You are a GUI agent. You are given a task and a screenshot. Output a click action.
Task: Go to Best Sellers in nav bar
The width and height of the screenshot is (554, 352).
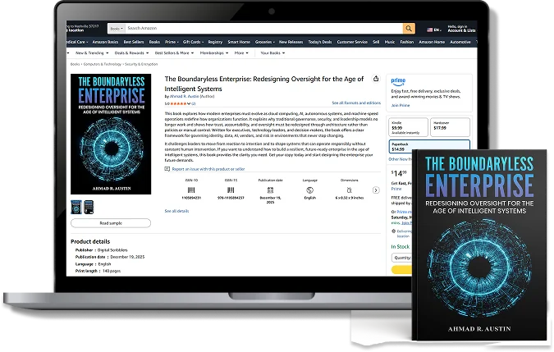tap(134, 42)
